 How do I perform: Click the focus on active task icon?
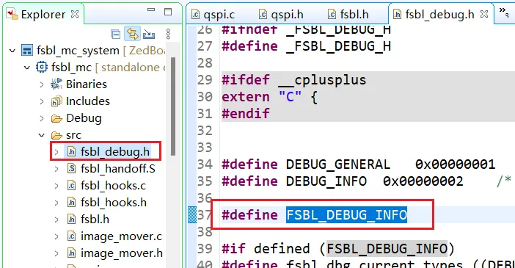[x=149, y=34]
